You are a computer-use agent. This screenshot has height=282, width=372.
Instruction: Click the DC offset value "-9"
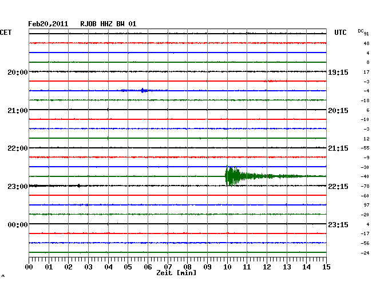click(366, 158)
